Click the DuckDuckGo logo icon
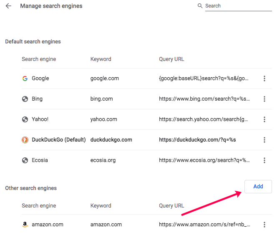This screenshot has width=277, height=233. [x=25, y=140]
